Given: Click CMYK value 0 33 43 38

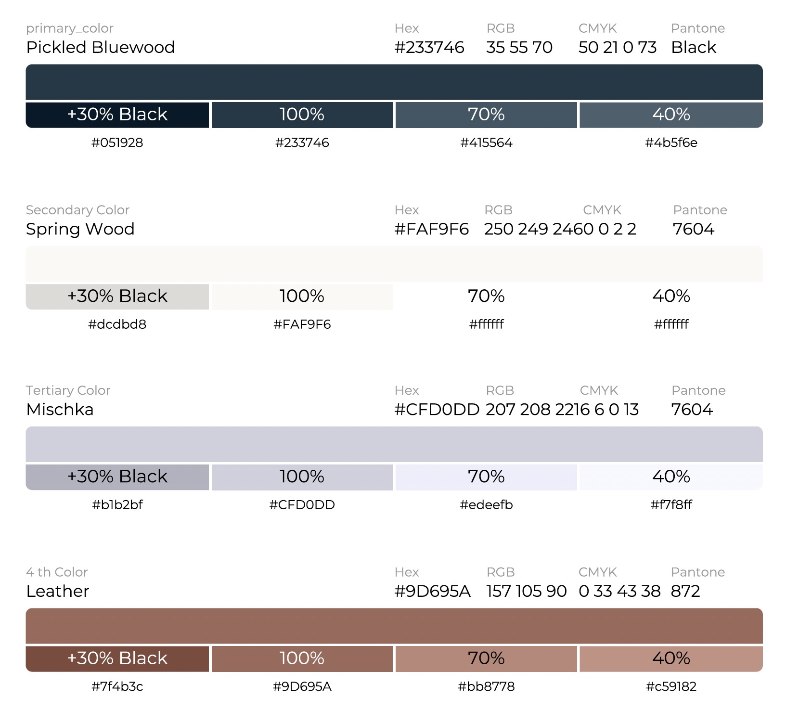Looking at the screenshot, I should [x=619, y=591].
